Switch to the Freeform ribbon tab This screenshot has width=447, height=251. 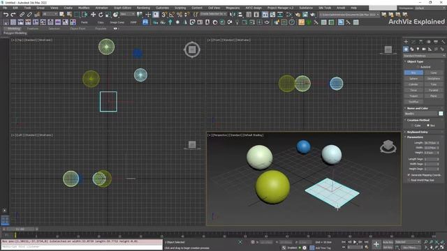(x=33, y=29)
